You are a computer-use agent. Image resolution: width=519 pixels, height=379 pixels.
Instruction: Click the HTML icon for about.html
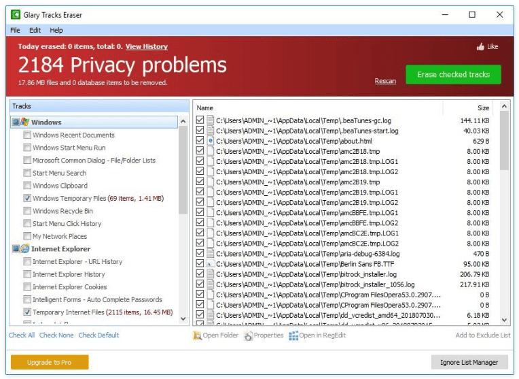210,141
